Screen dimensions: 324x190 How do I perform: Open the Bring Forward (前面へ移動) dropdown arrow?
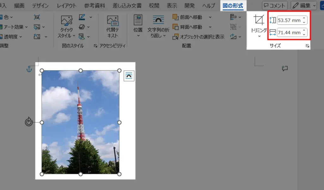click(x=210, y=17)
